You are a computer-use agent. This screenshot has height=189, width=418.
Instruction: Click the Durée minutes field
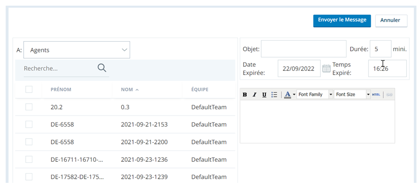(x=380, y=49)
